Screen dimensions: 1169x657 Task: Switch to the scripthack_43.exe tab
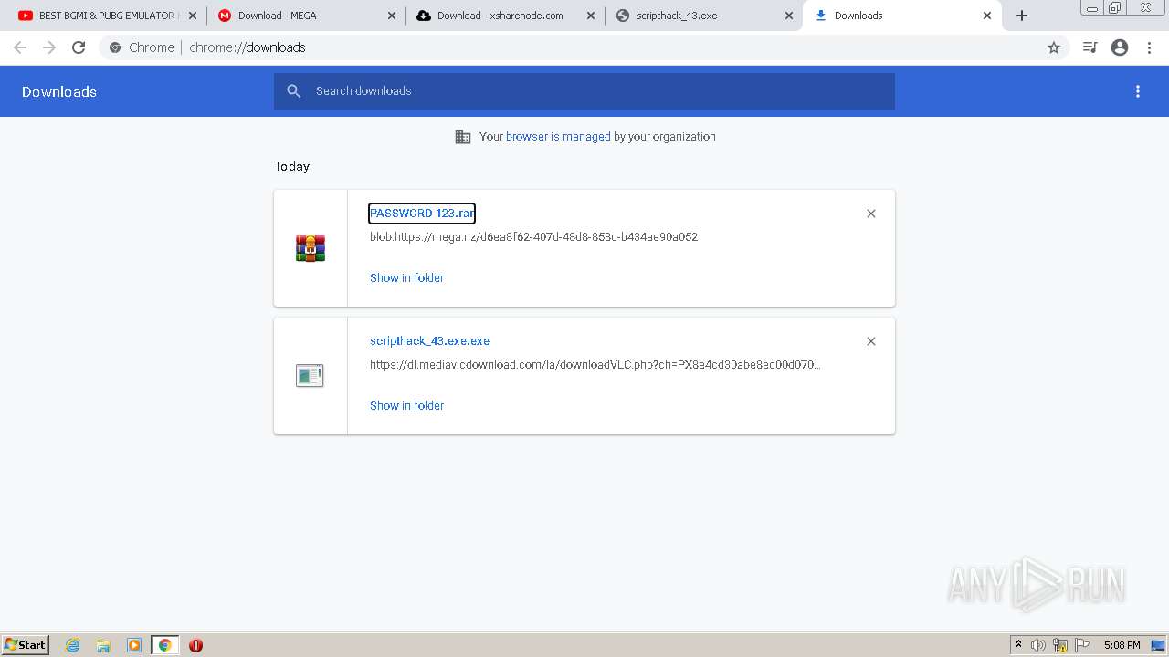(704, 16)
